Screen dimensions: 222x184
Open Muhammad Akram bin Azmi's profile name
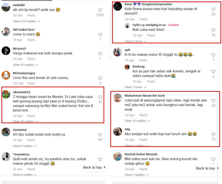coord(145,96)
